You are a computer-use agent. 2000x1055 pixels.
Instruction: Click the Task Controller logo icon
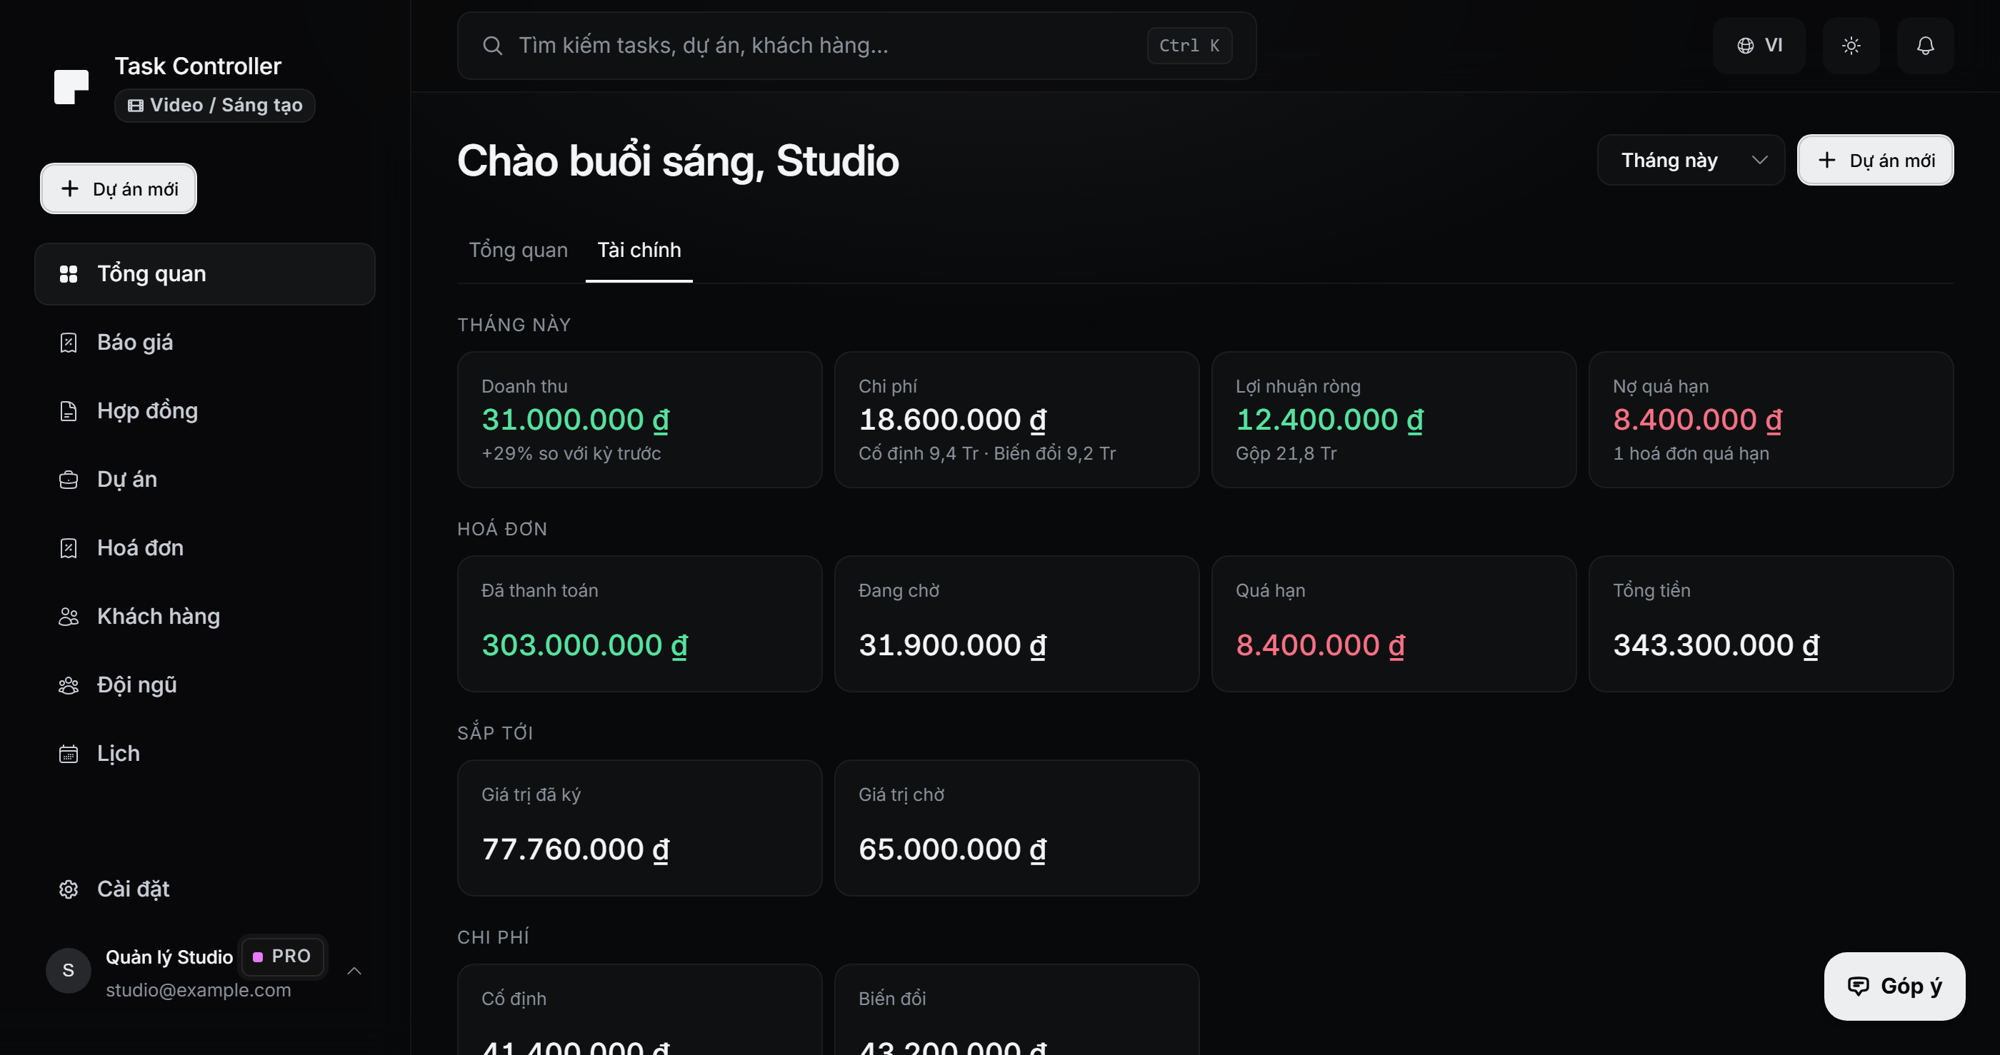(x=71, y=86)
